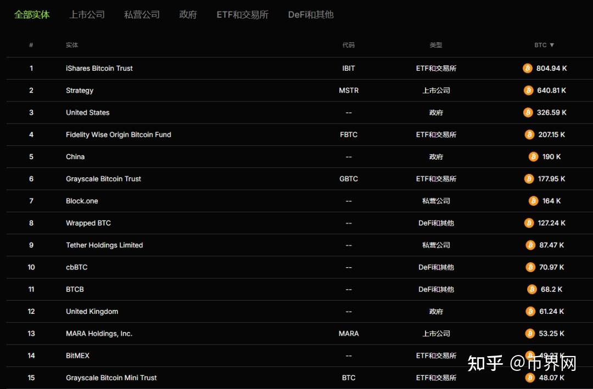Select the 私营公司 category tab
Viewport: 593px width, 389px height.
tap(141, 15)
